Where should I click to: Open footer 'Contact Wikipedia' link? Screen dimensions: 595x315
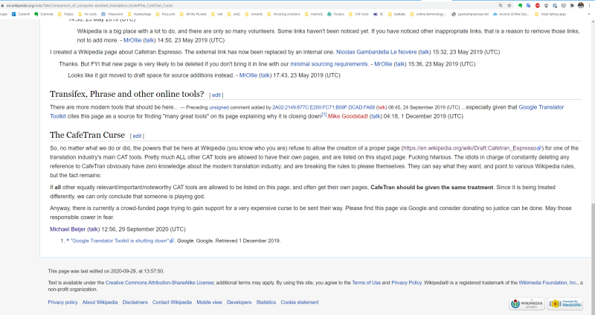(x=172, y=302)
